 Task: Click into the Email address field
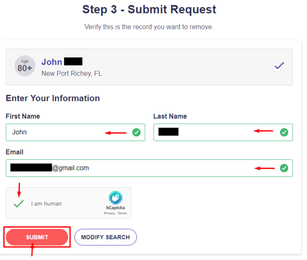point(159,168)
